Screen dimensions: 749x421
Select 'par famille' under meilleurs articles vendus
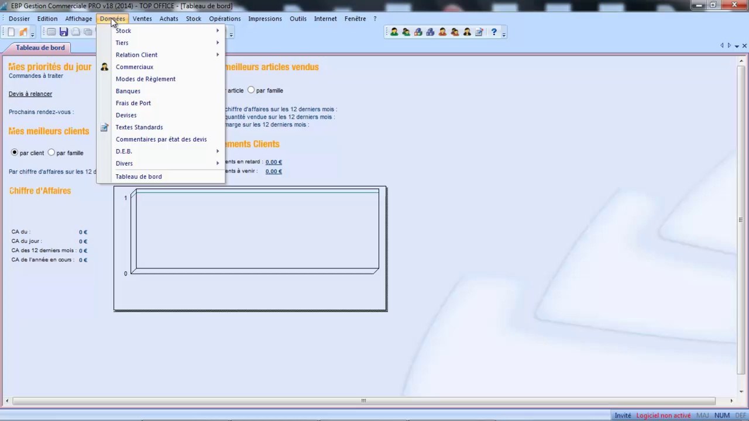pos(251,90)
